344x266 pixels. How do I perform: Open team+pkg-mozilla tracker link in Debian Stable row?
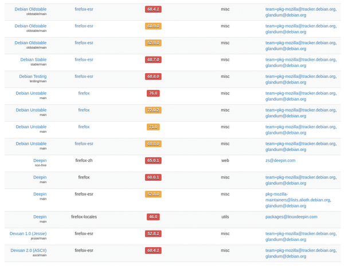[301, 59]
